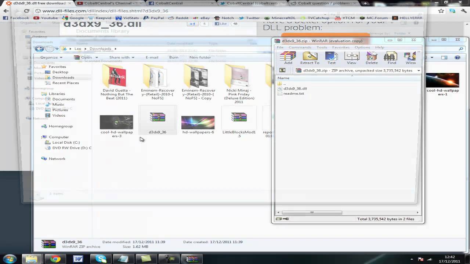Select readme.txt in the archive list

coord(291,93)
